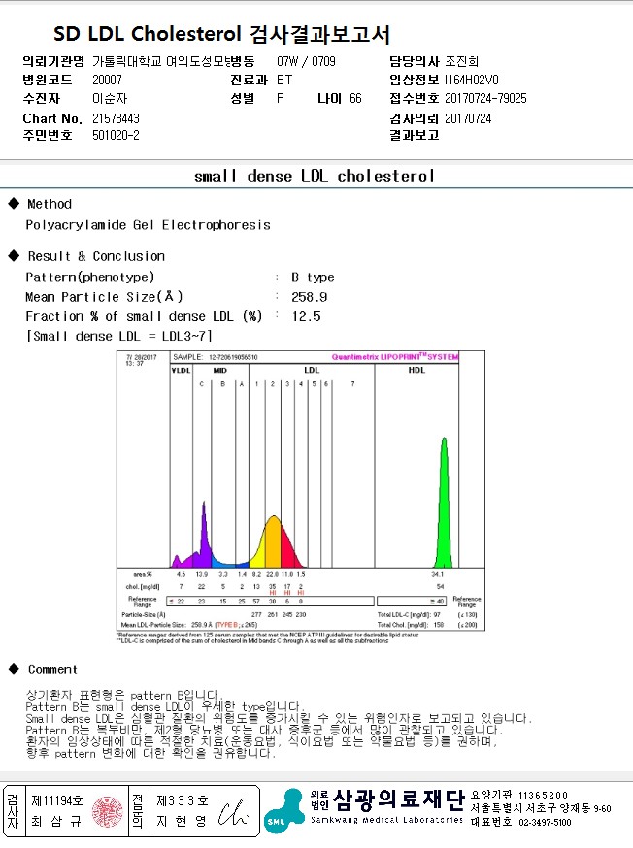This screenshot has height=848, width=633.
Task: Click the MID column header in chart
Action: 219,371
